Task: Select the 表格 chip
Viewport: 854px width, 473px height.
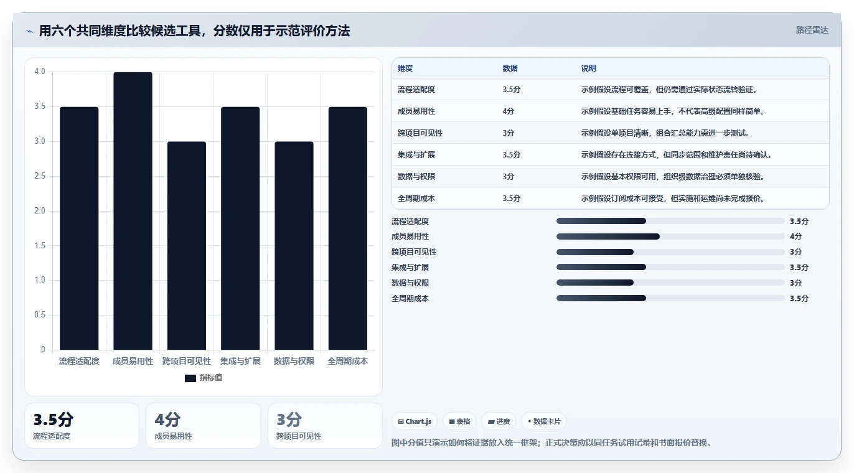Action: pyautogui.click(x=459, y=421)
